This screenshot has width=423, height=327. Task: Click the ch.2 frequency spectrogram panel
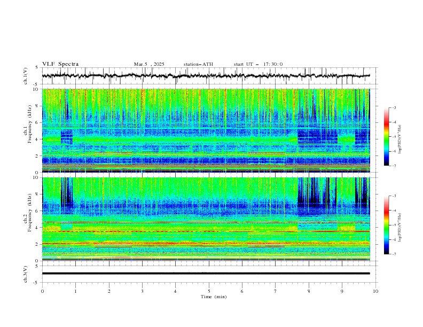206,219
